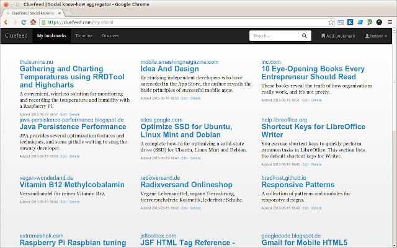
Task: Click the sites.google.com domain link
Action: pos(161,120)
